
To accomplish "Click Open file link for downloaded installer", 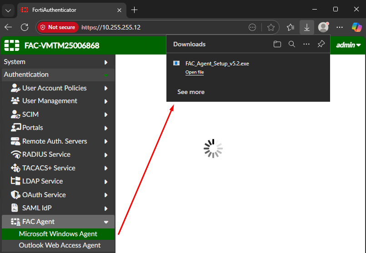I will point(195,72).
